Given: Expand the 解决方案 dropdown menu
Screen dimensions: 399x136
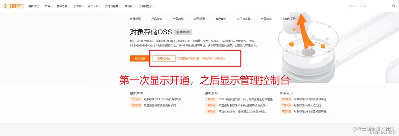Looking at the screenshot, I should pyautogui.click(x=63, y=6).
